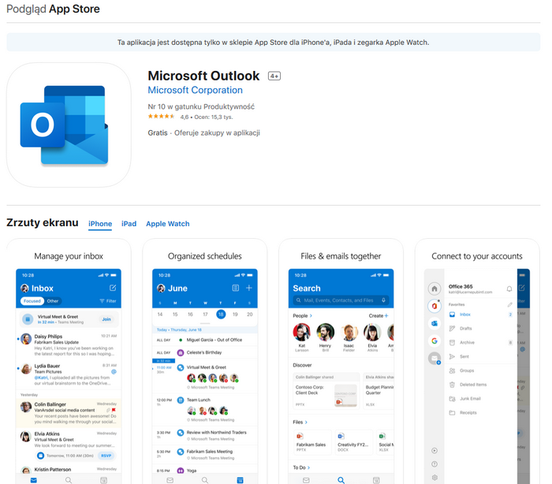This screenshot has height=484, width=552.
Task: Click the microphone icon in search field
Action: click(383, 300)
